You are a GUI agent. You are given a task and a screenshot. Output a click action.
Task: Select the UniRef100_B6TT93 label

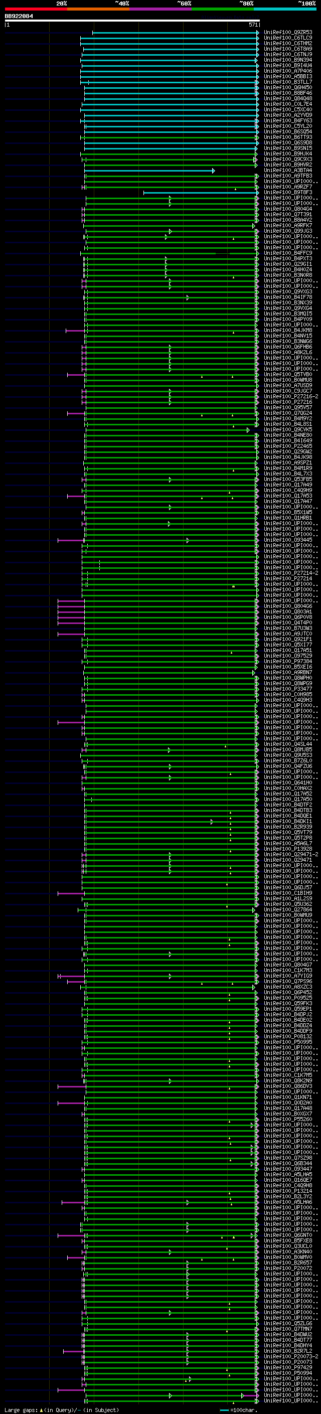tap(288, 137)
